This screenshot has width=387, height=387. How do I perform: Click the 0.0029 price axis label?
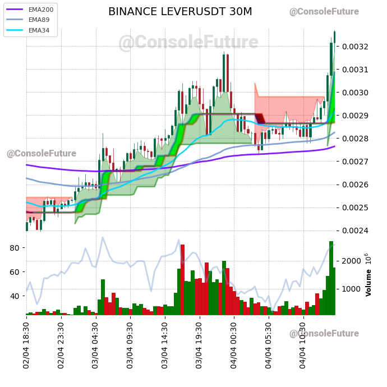coord(355,116)
